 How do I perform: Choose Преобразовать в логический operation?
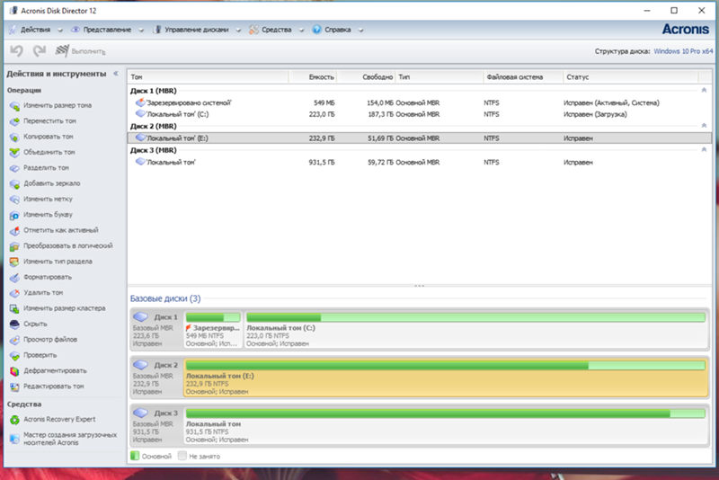(61, 245)
